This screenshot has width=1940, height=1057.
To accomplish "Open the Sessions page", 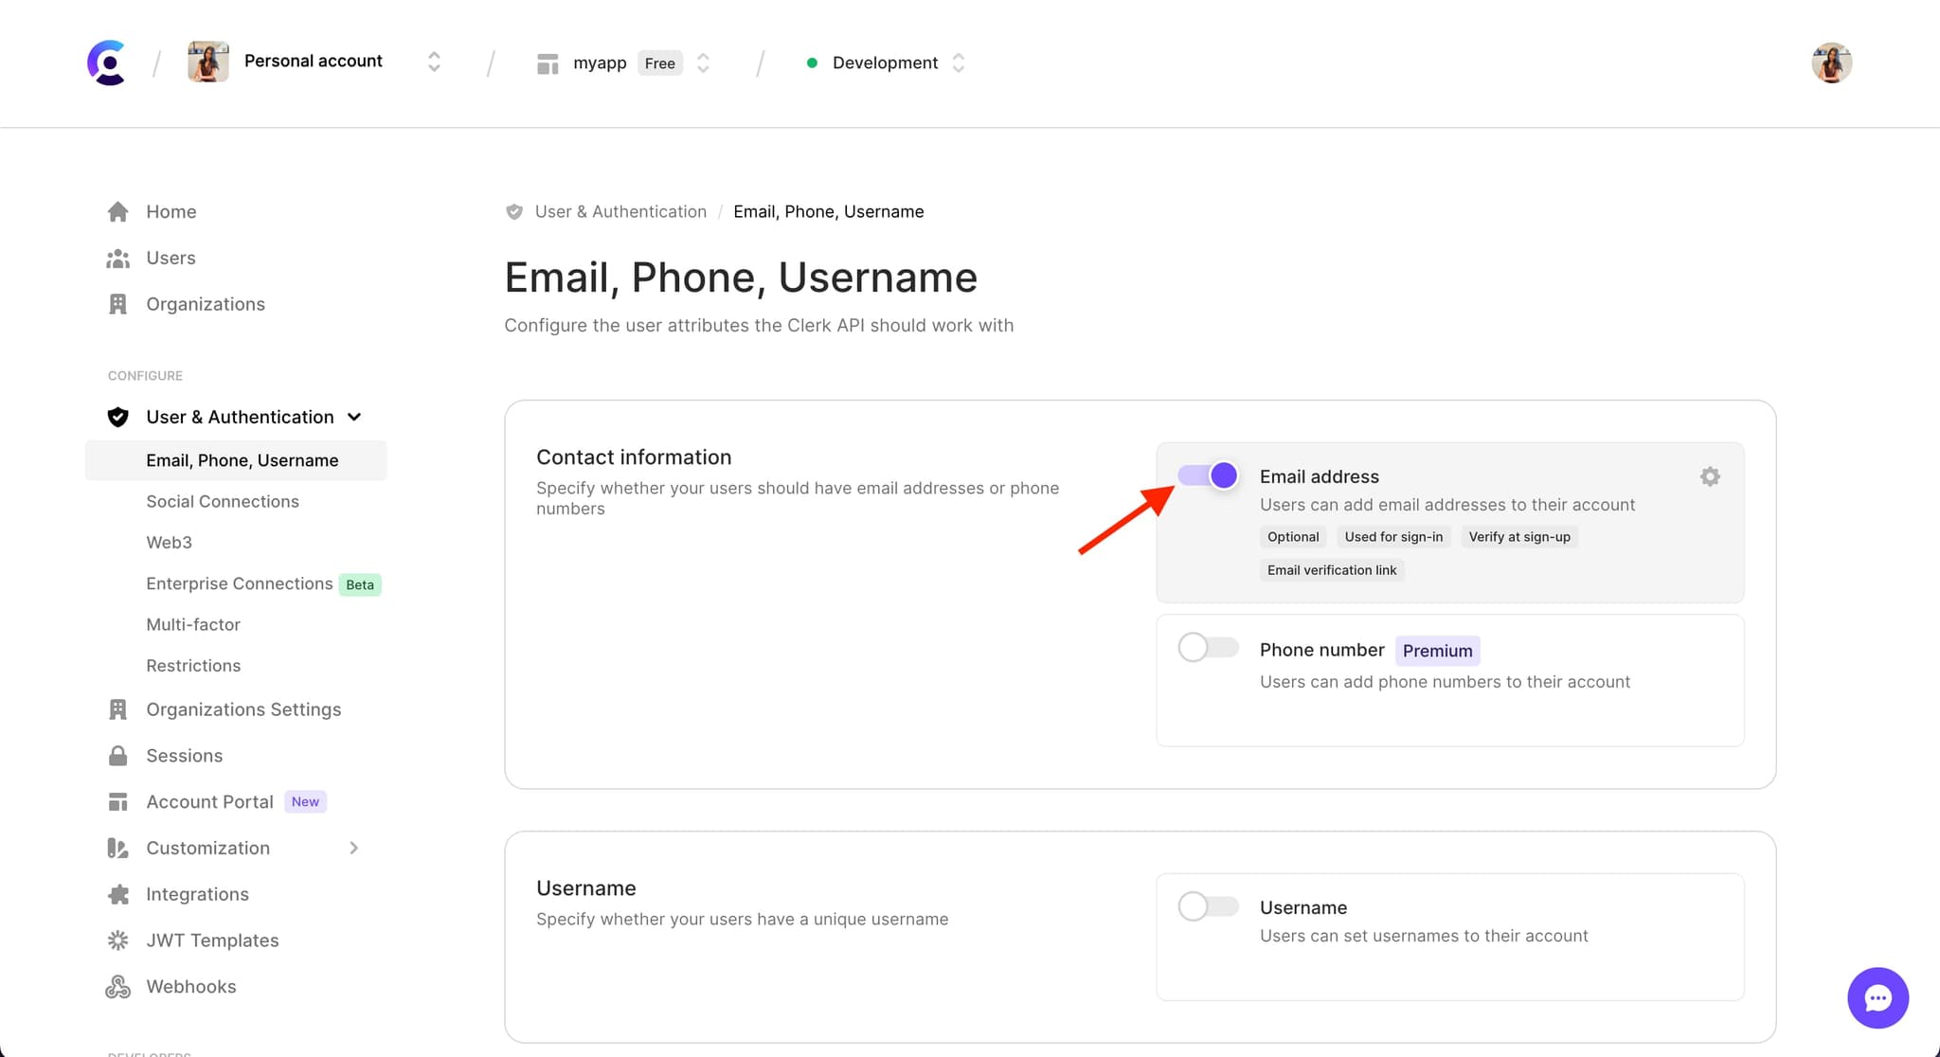I will pyautogui.click(x=185, y=755).
